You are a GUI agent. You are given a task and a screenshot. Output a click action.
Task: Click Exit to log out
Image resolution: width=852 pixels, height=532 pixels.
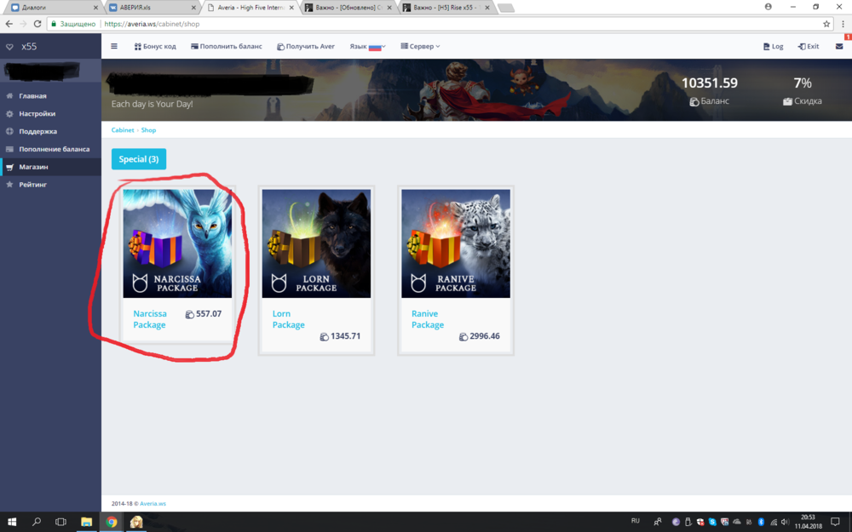(x=808, y=47)
